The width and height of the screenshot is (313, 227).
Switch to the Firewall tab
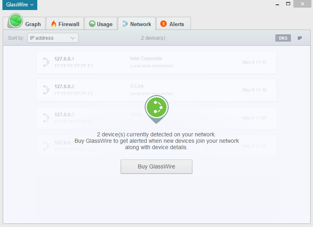[65, 24]
